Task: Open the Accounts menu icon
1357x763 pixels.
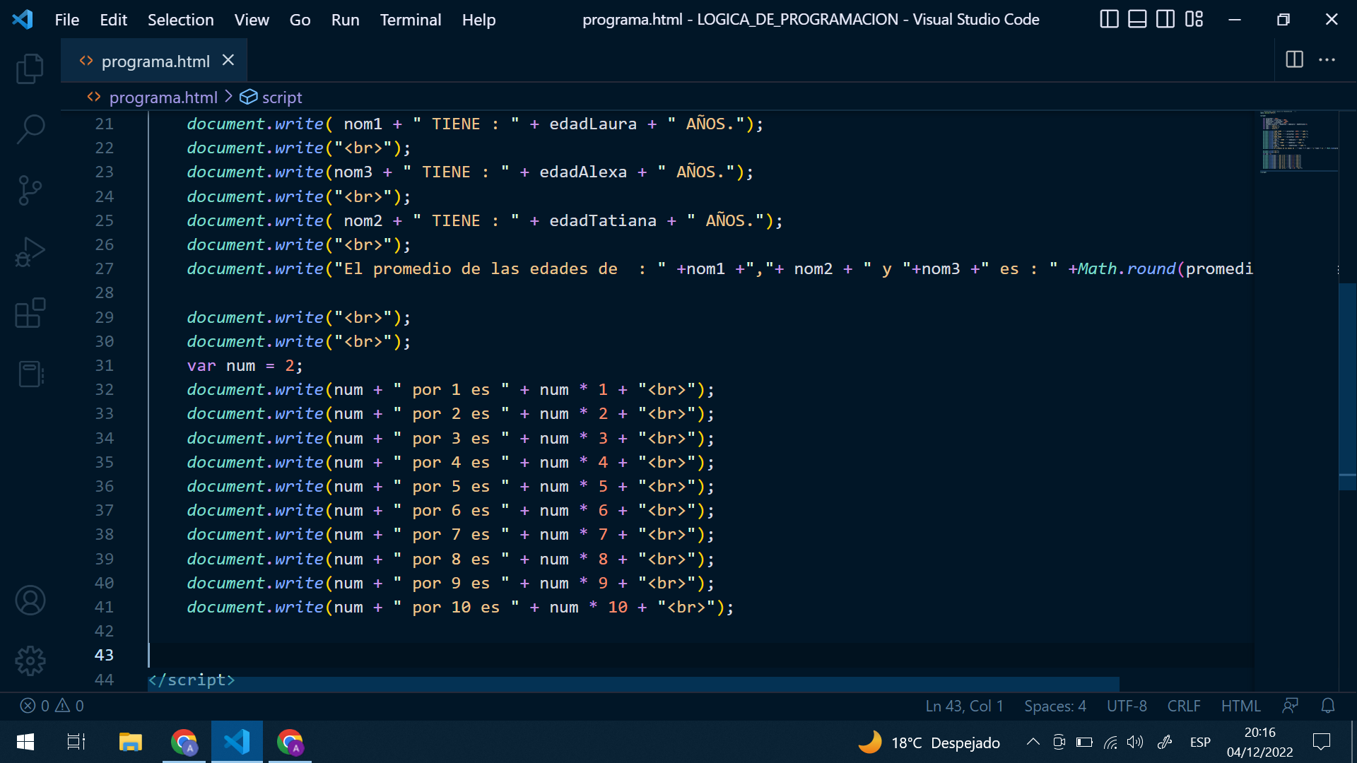Action: [x=30, y=601]
